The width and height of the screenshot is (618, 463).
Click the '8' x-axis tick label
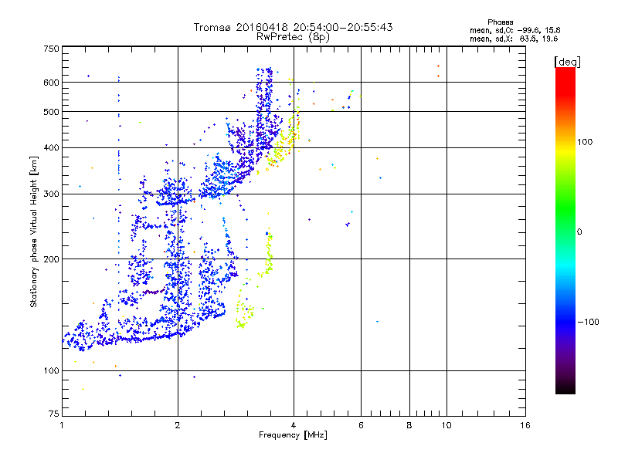click(x=409, y=425)
